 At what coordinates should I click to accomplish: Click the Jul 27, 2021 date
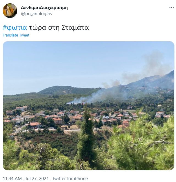(x=37, y=178)
